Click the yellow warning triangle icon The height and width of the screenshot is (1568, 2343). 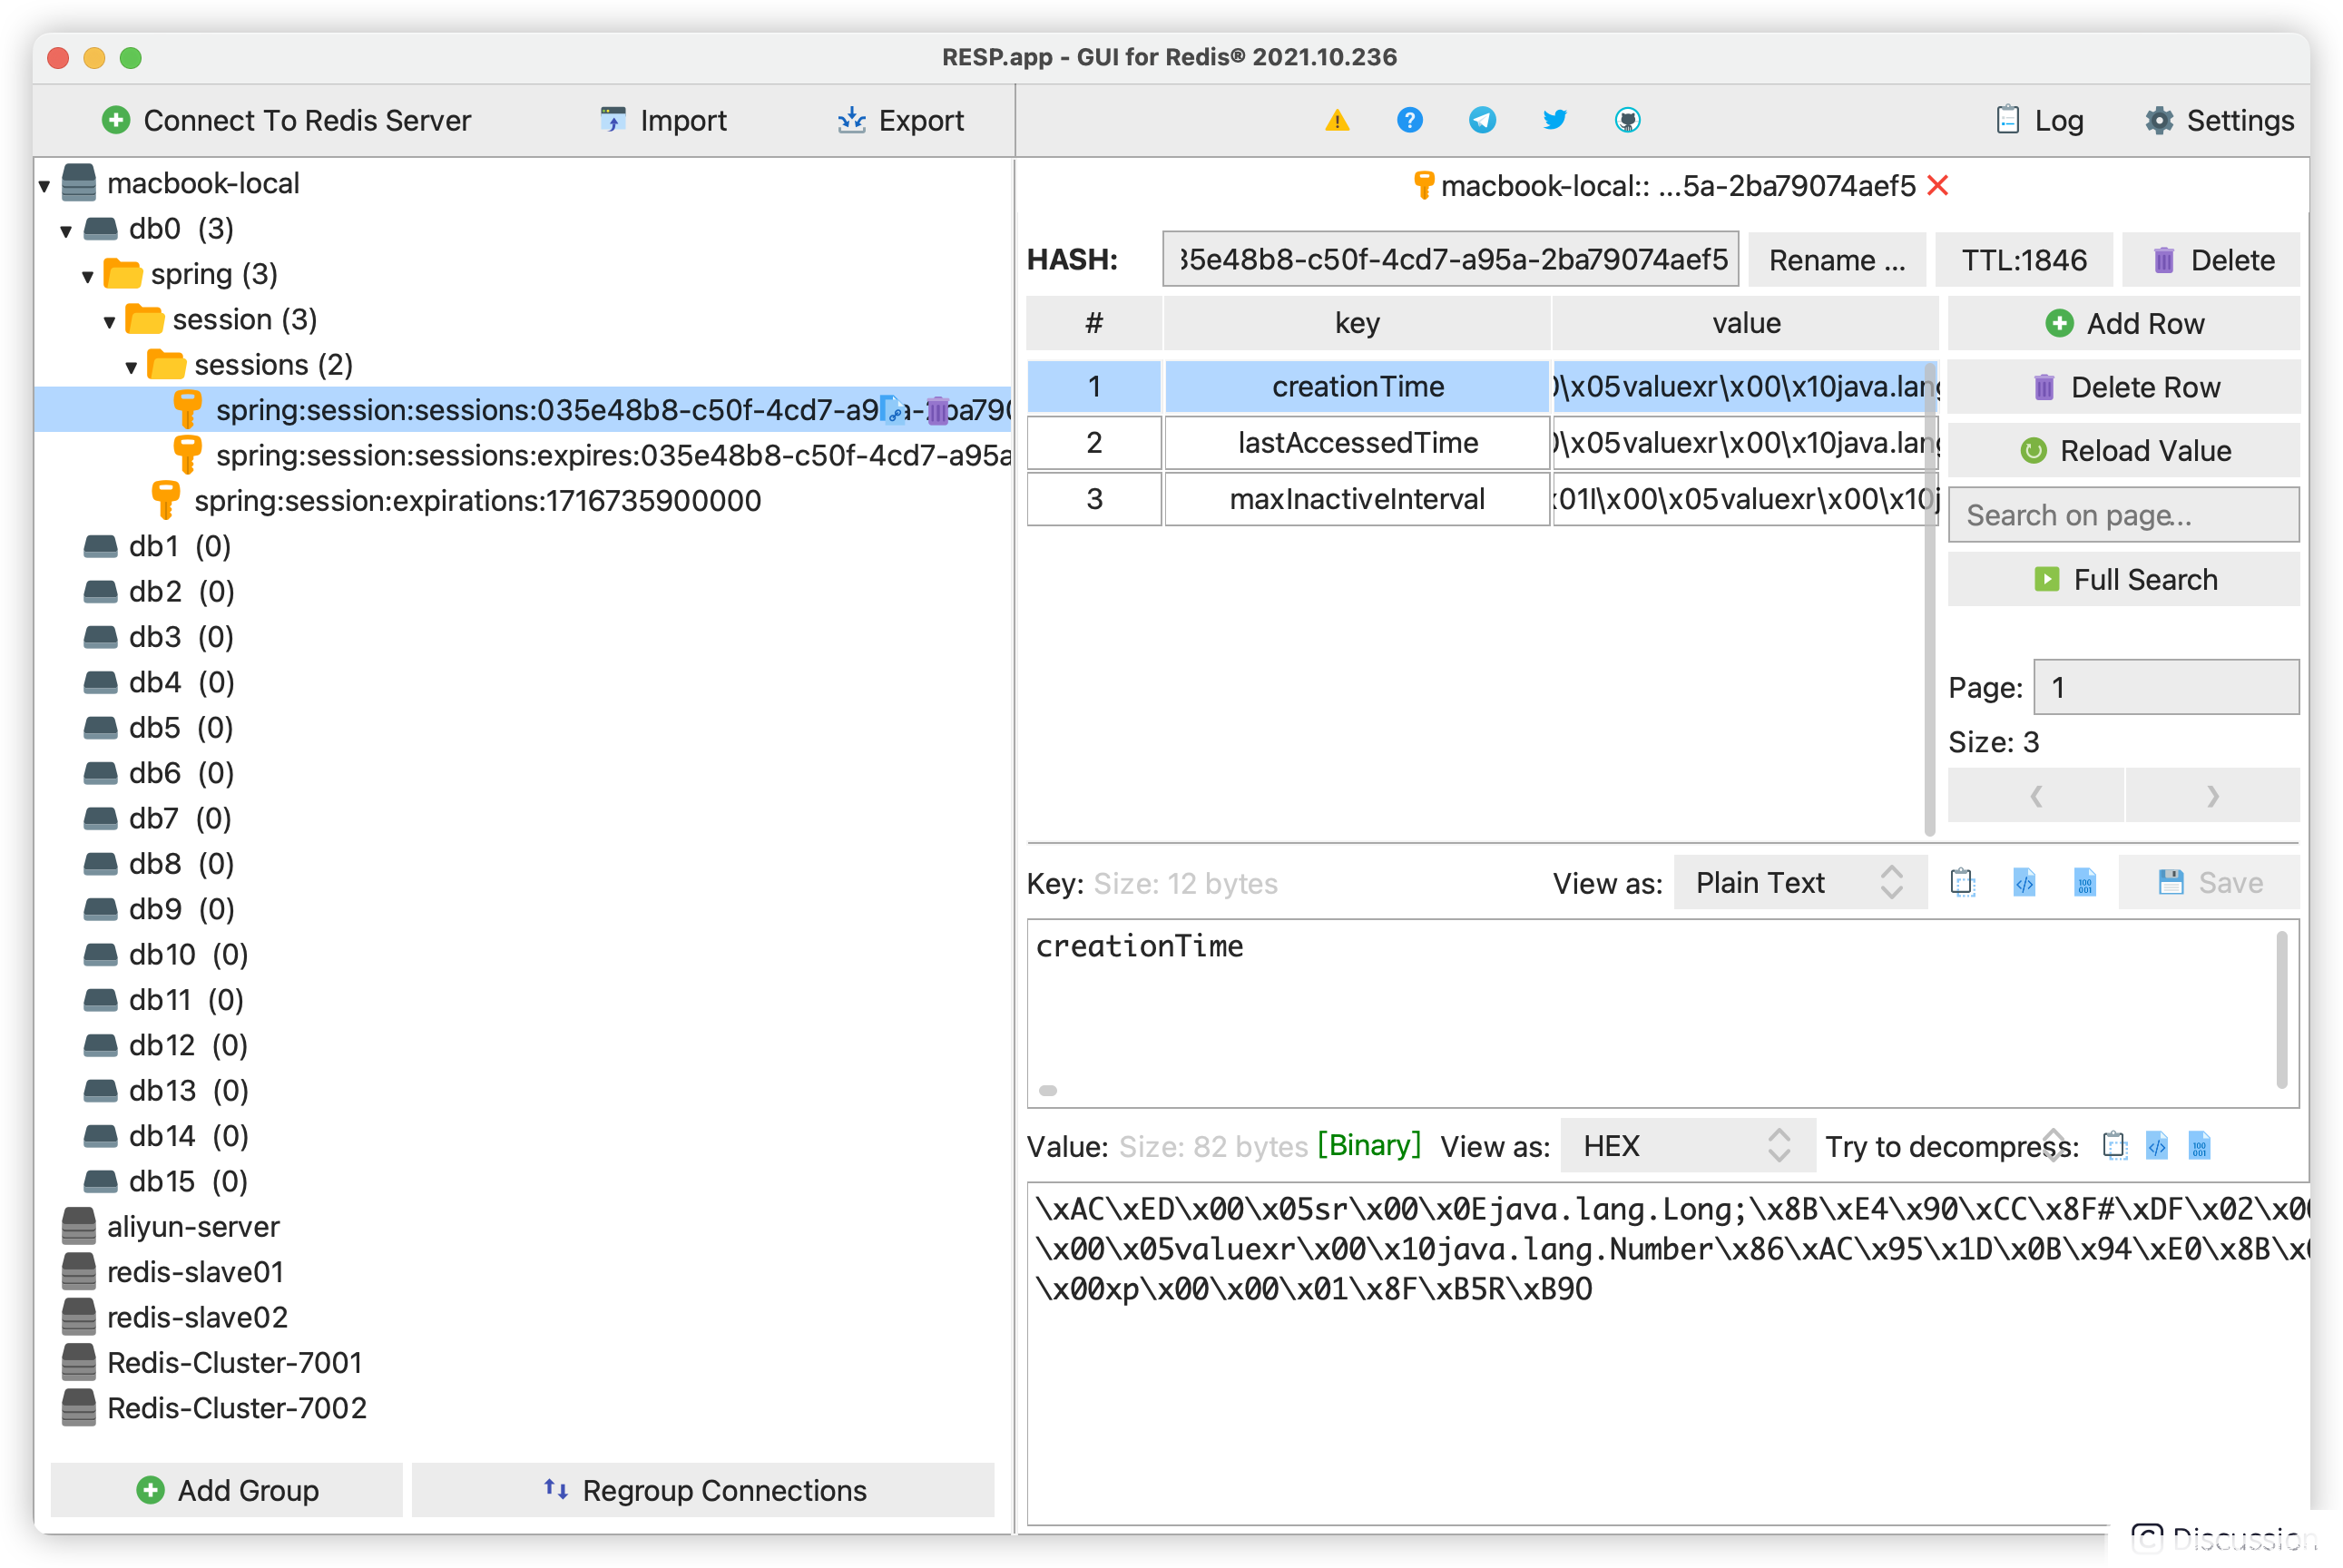(x=1337, y=121)
